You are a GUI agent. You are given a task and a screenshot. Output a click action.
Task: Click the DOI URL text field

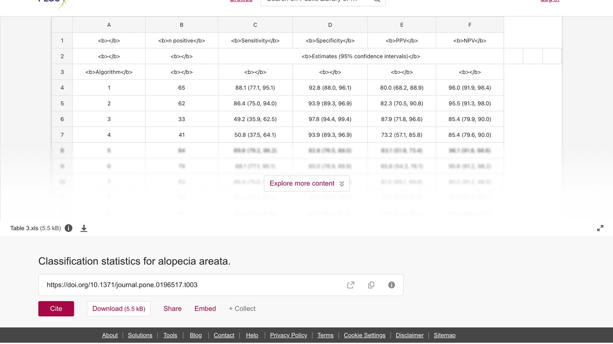[x=221, y=285]
